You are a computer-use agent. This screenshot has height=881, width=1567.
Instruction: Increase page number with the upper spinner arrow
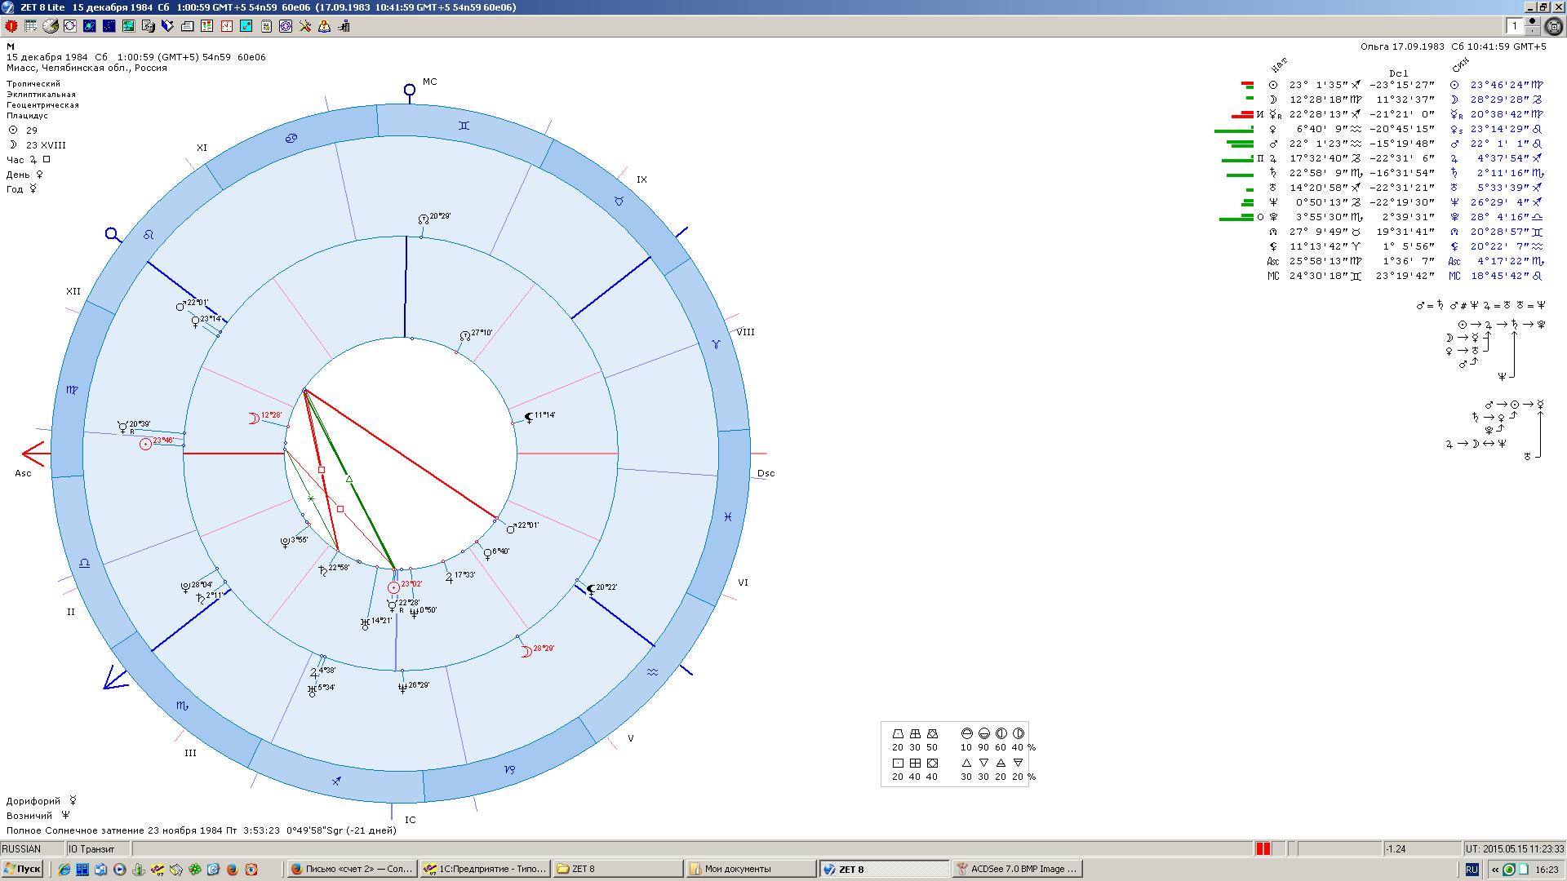click(x=1532, y=21)
